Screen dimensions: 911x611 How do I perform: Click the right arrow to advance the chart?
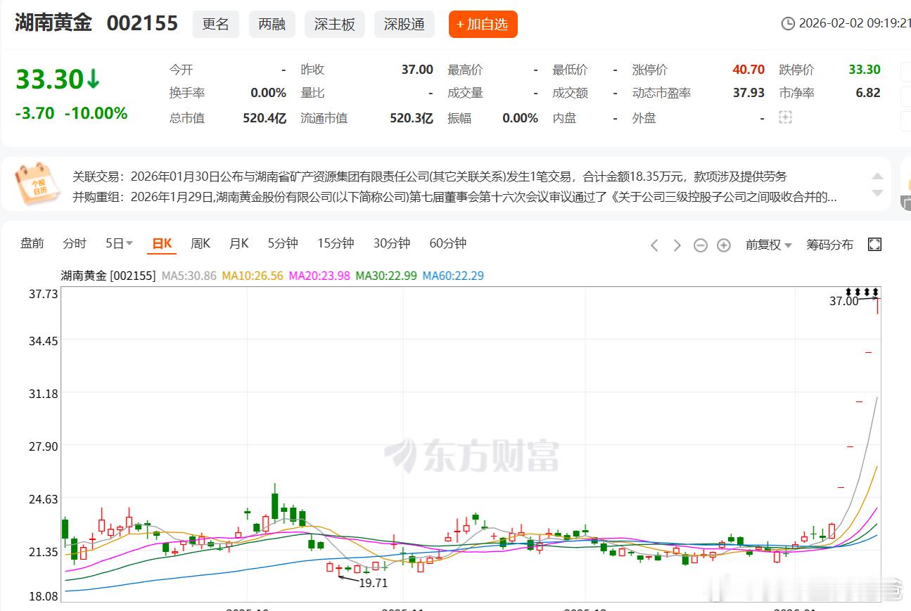(677, 245)
